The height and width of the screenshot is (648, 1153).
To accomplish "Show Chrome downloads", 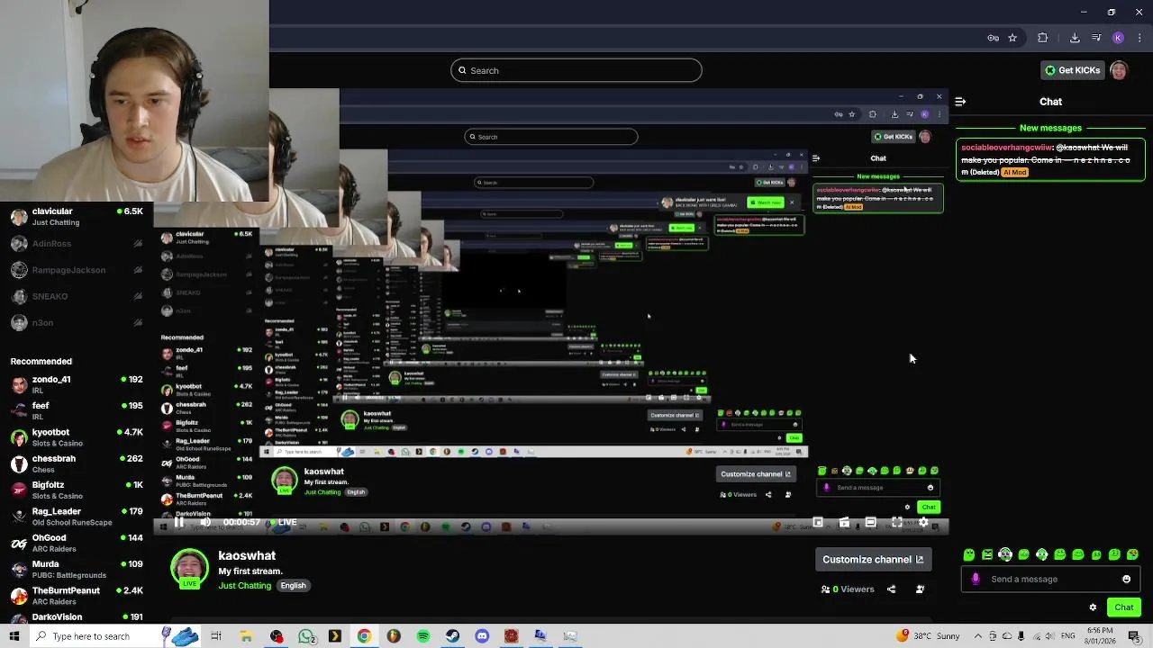I will coord(1075,38).
